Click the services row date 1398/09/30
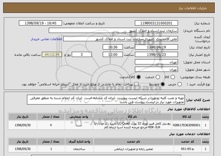This screenshot has height=156, width=221. click(23, 149)
